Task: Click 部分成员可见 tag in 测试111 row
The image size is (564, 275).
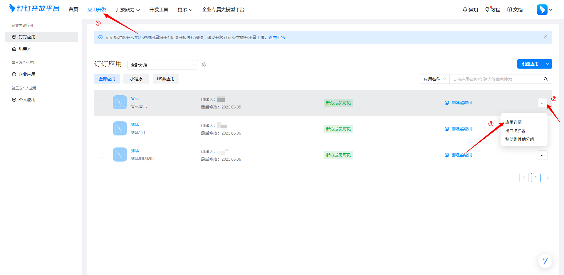Action: 338,129
